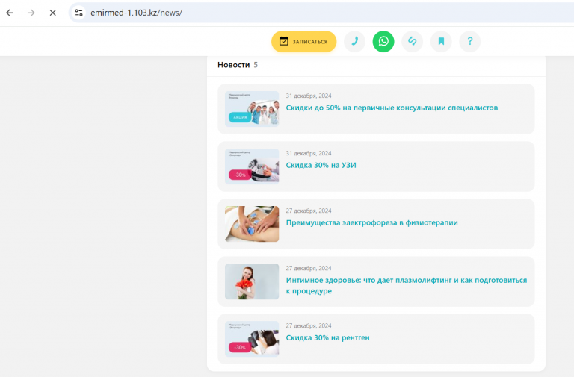Click the electrophoresis massage thumbnail
The width and height of the screenshot is (574, 377).
pyautogui.click(x=252, y=224)
